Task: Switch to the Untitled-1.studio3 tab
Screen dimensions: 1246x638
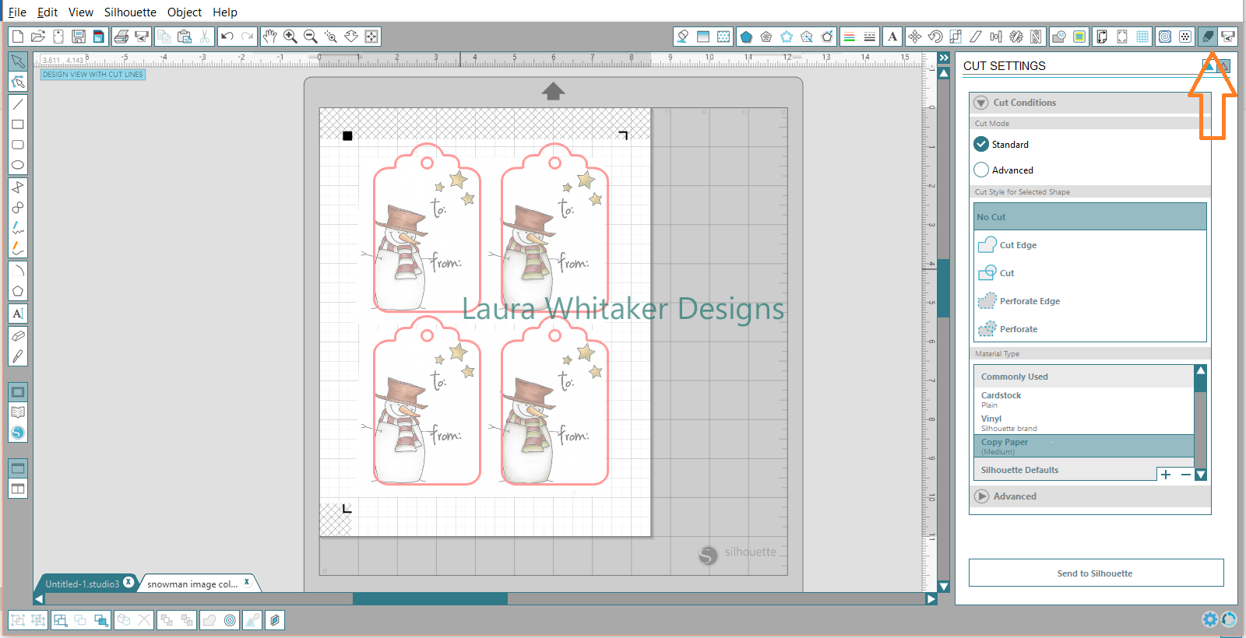Action: coord(82,584)
